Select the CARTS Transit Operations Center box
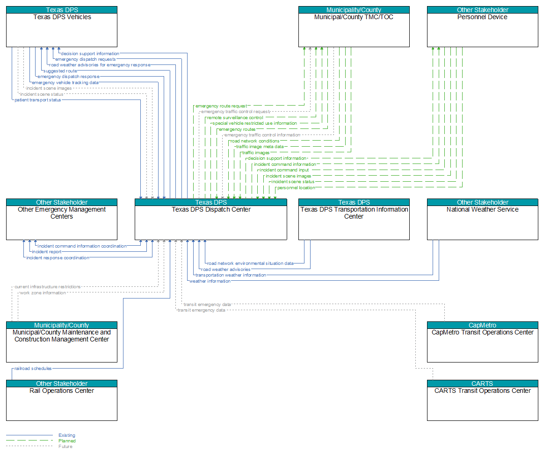The width and height of the screenshot is (543, 455). [482, 400]
